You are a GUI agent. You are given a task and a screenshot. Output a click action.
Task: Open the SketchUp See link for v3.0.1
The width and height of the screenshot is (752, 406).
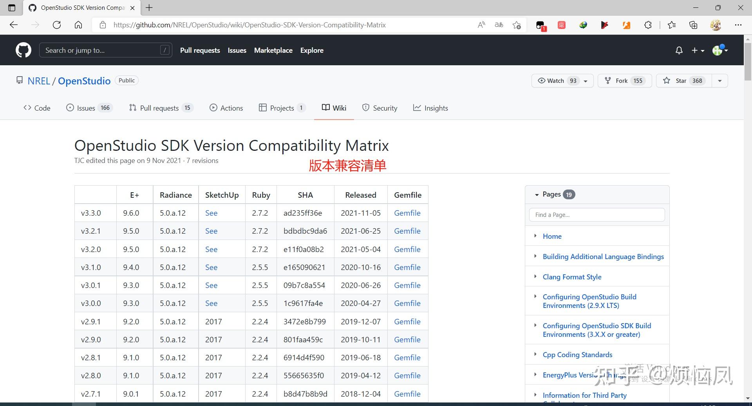point(211,285)
